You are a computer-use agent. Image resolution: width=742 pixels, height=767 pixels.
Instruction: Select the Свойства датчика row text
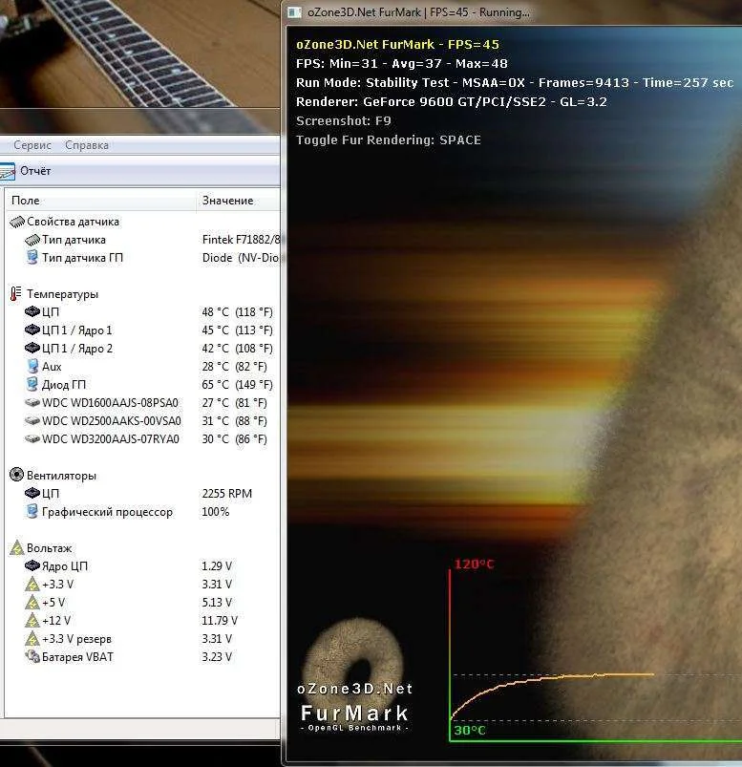[x=73, y=222]
